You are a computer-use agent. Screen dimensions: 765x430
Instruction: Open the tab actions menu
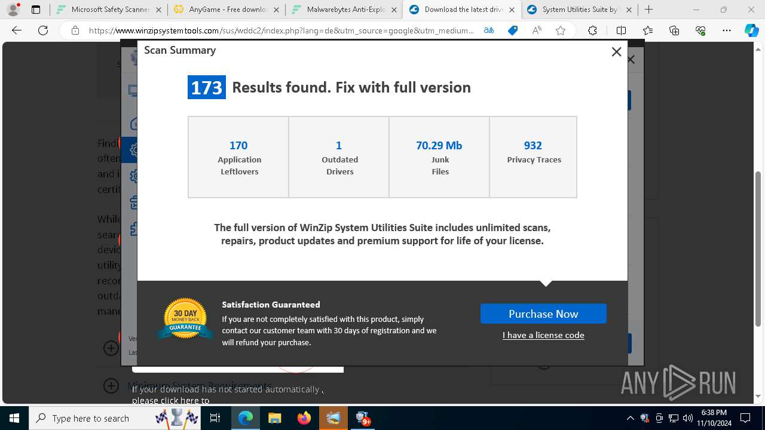pyautogui.click(x=36, y=10)
